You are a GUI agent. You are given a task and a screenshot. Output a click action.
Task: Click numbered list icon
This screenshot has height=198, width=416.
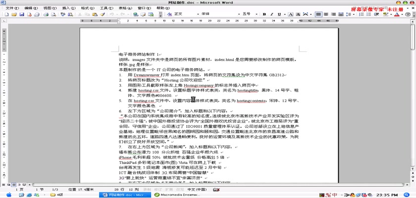pos(361,14)
